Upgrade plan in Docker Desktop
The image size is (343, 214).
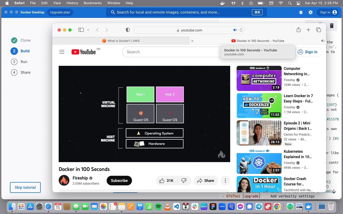60,12
